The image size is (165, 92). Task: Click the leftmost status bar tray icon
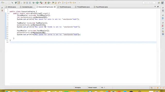click(x=151, y=88)
